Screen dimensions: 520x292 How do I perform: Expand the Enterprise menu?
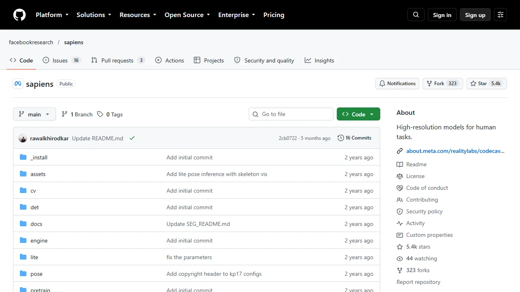(236, 15)
